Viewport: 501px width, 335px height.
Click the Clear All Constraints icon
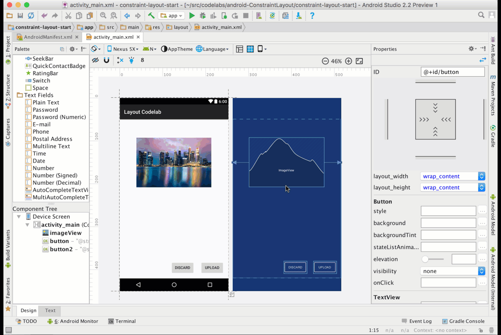point(120,60)
